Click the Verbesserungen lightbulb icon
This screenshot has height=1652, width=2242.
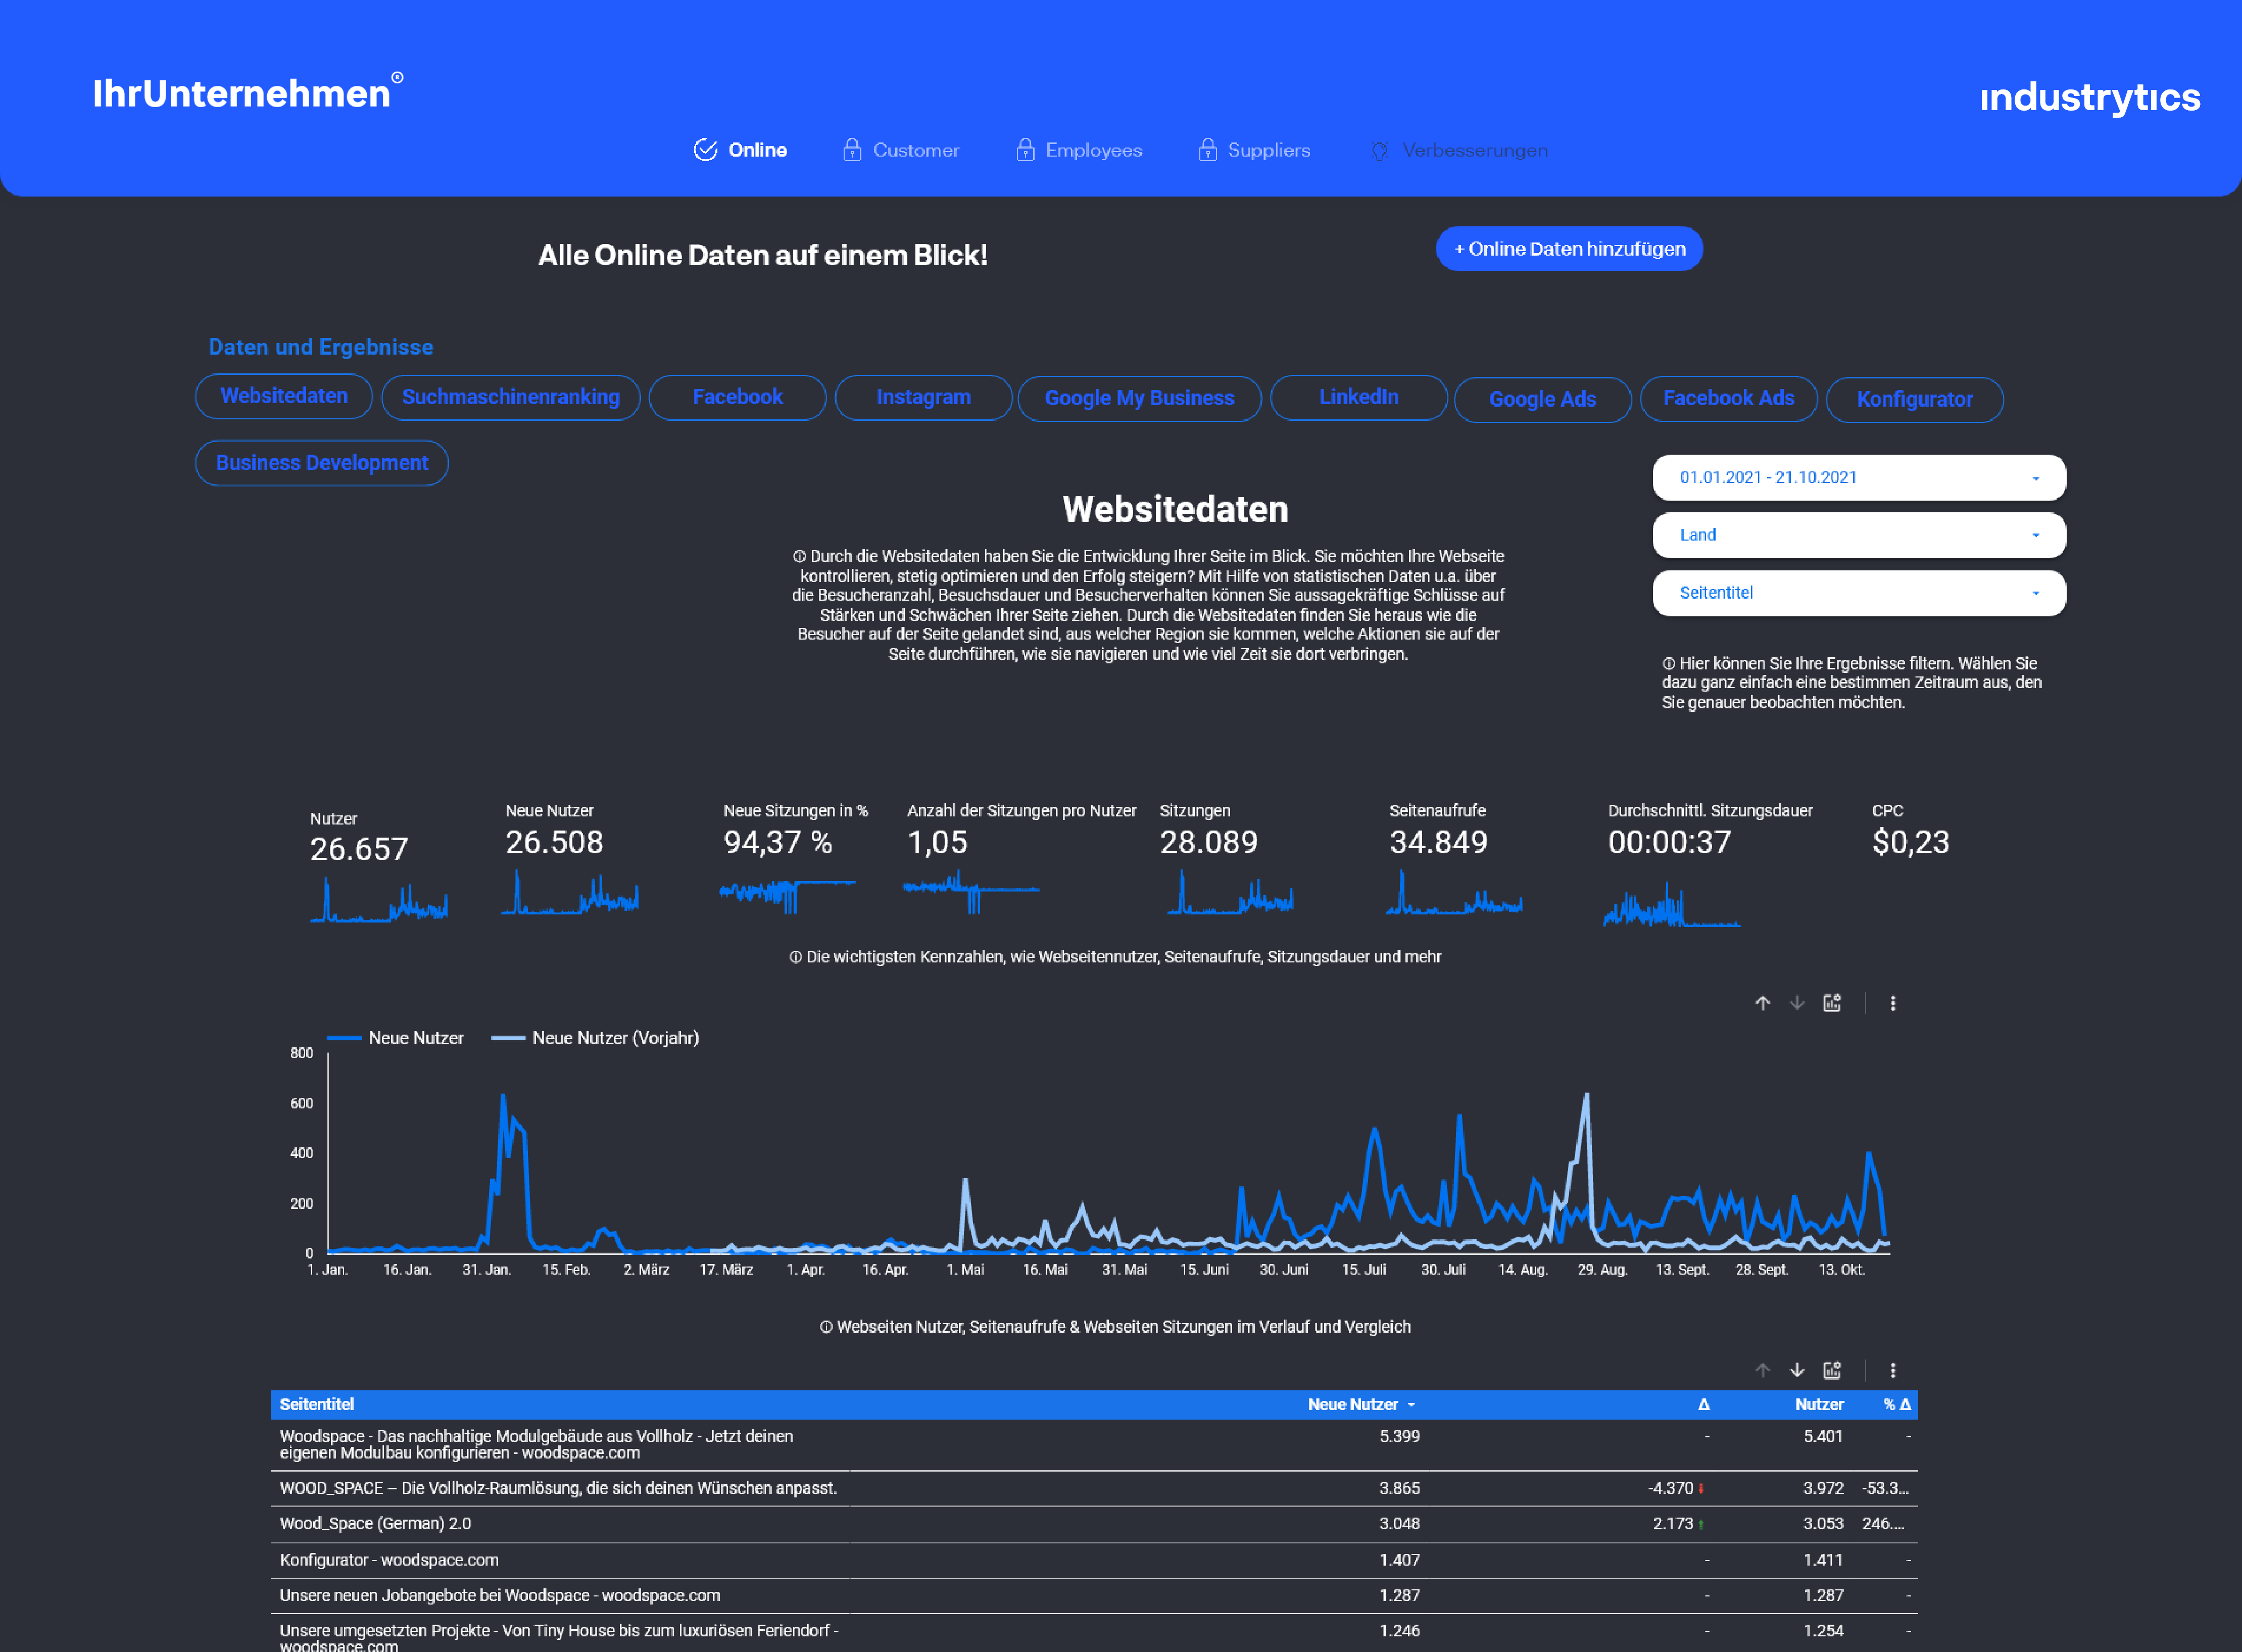click(1379, 151)
